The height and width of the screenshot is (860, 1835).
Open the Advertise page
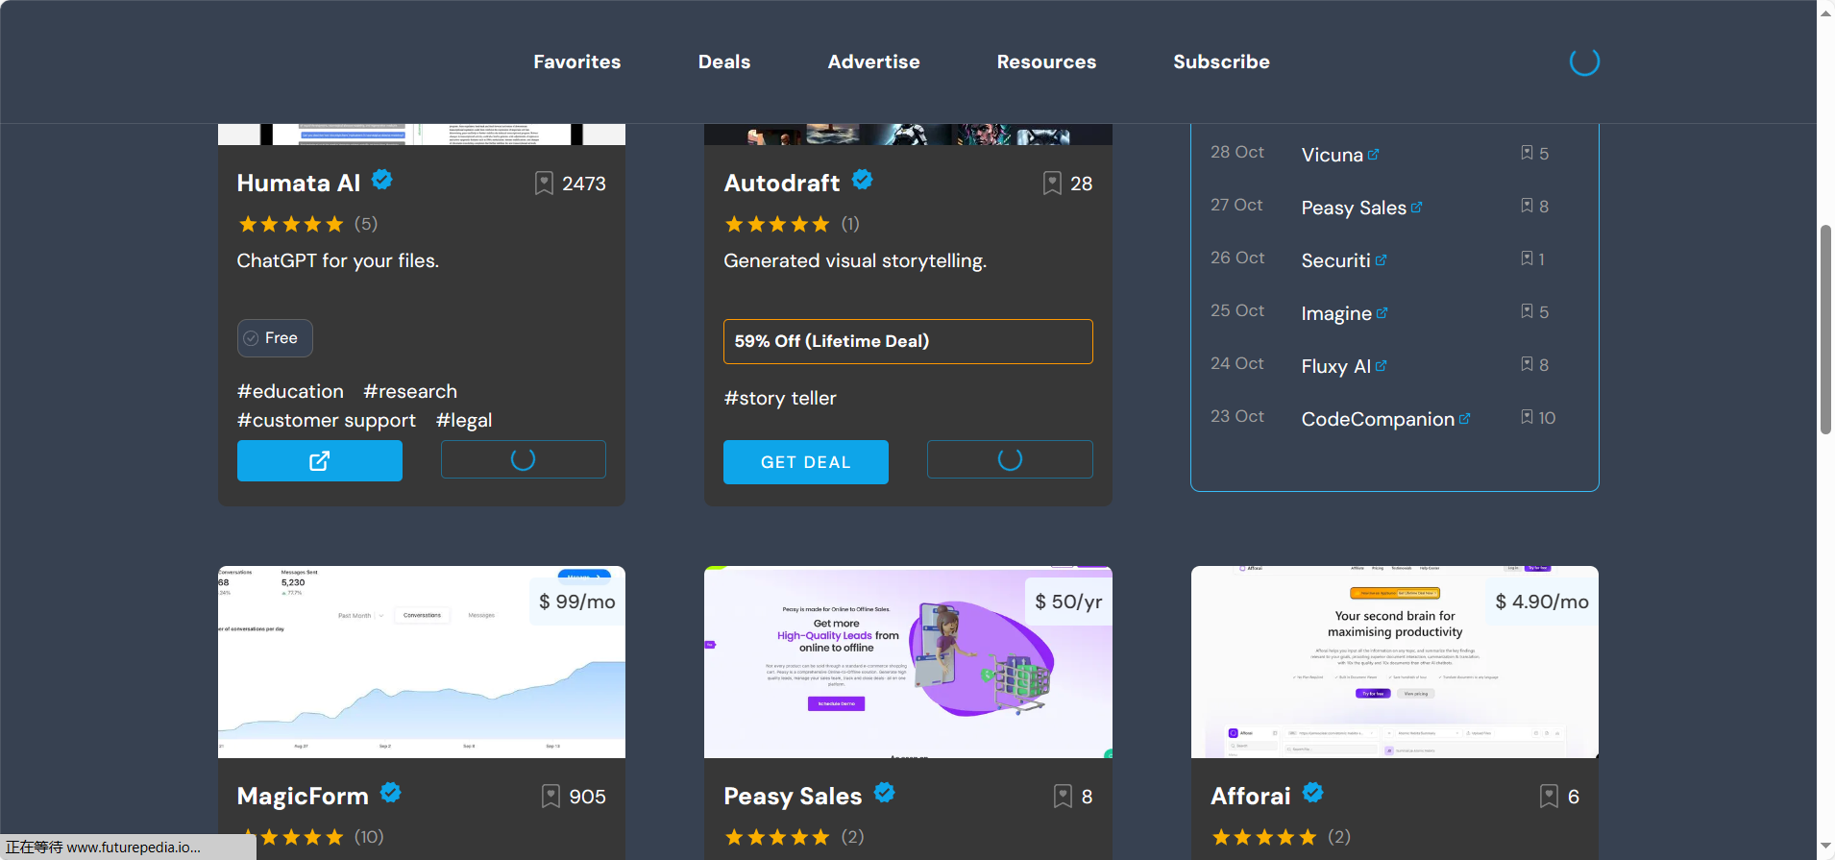click(874, 61)
